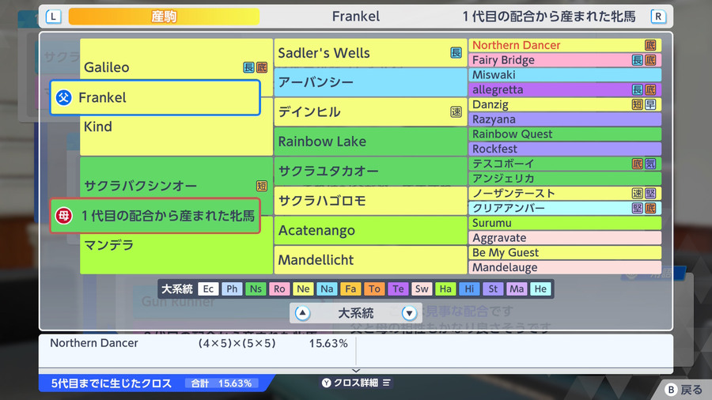Click the Ro lineage swatch
712x400 pixels.
tap(279, 289)
